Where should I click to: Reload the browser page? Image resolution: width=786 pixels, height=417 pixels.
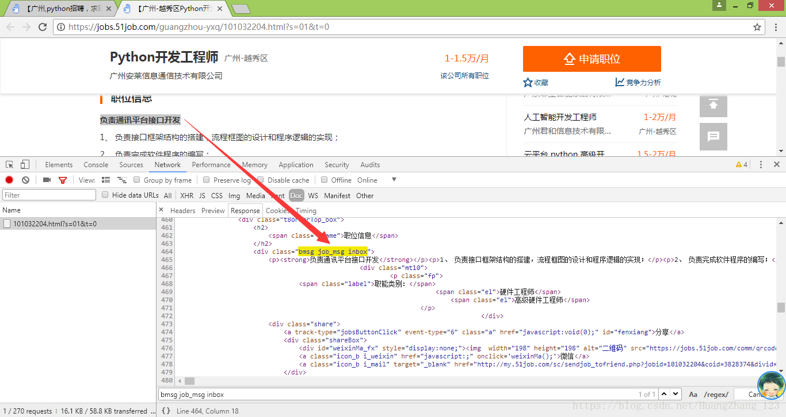43,27
